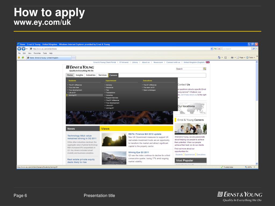Image resolution: width=275 pixels, height=206 pixels.
Task: Click the website Search text field
Action: click(189, 69)
